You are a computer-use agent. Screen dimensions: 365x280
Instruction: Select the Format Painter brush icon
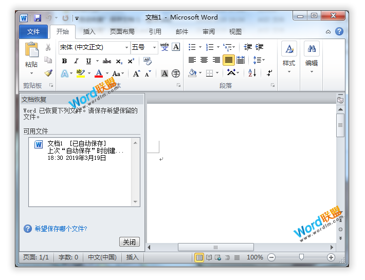coord(48,73)
